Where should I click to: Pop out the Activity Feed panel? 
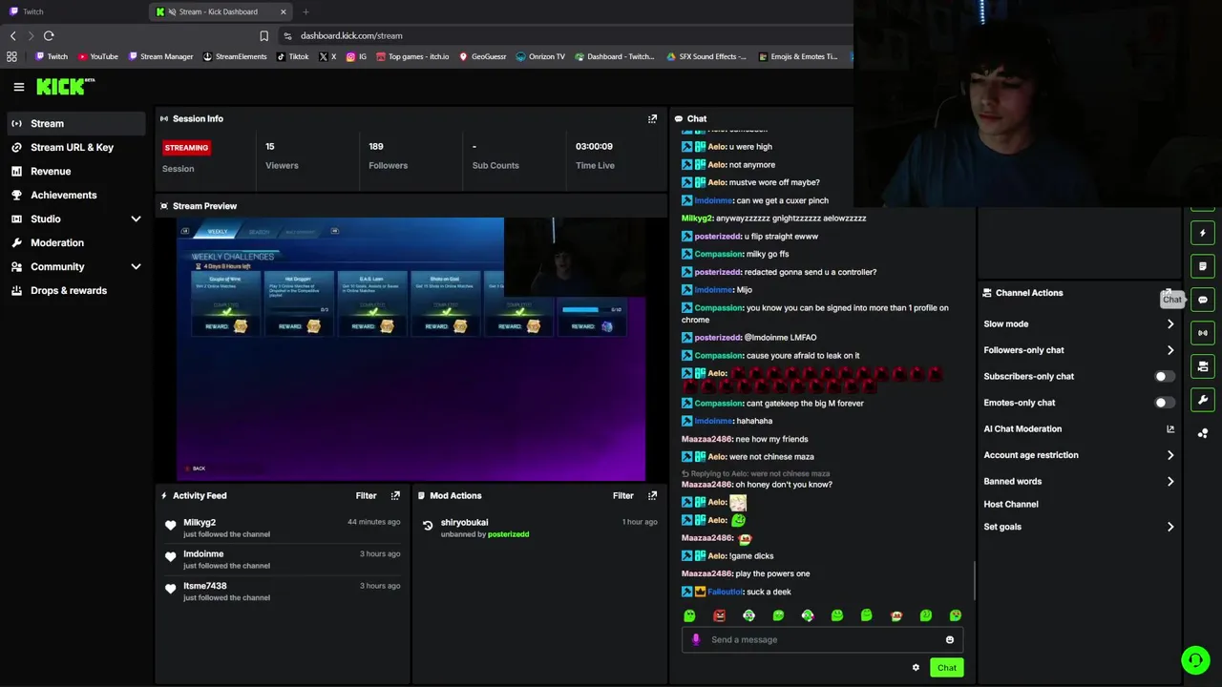395,496
